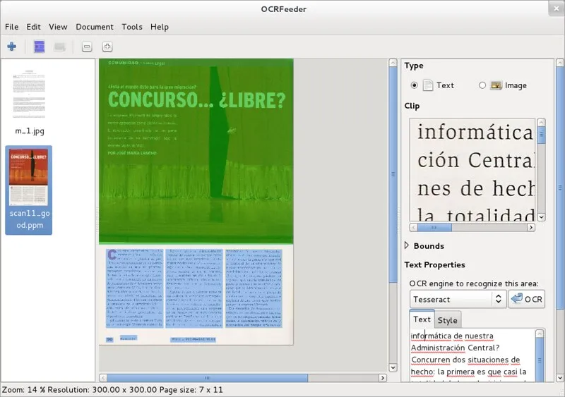This screenshot has width=565, height=397.
Task: Click the blue plus Add Image icon
Action: point(11,47)
